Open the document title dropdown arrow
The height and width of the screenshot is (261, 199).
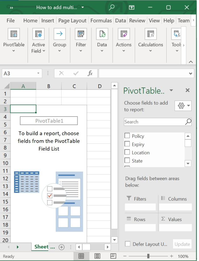pyautogui.click(x=82, y=7)
